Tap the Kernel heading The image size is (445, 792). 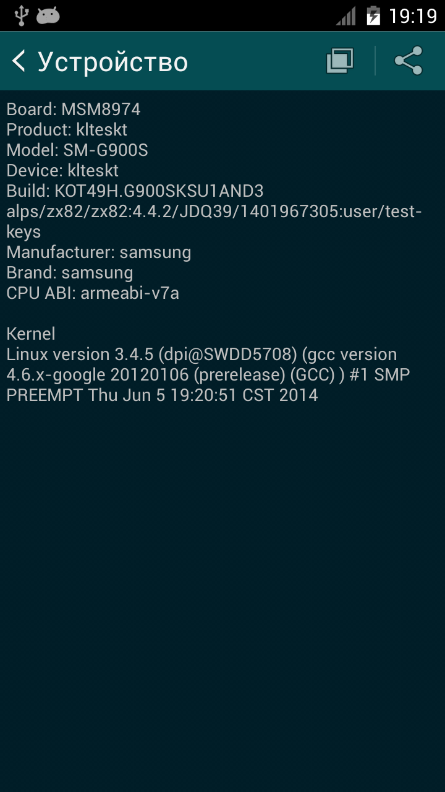click(x=31, y=334)
